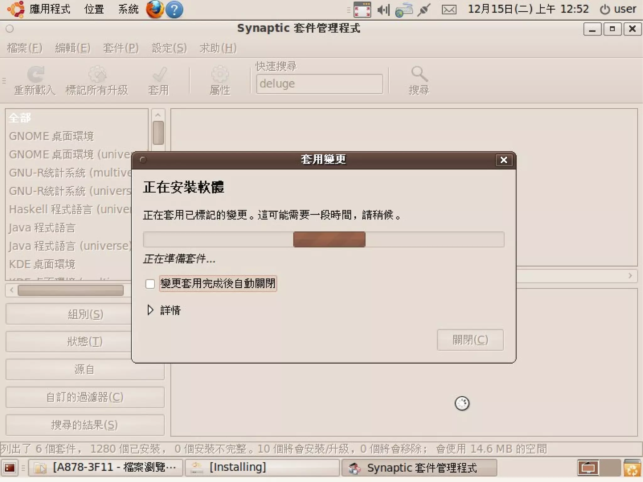Click the Reload (重新載入) toolbar icon
This screenshot has height=482, width=643.
coord(35,74)
